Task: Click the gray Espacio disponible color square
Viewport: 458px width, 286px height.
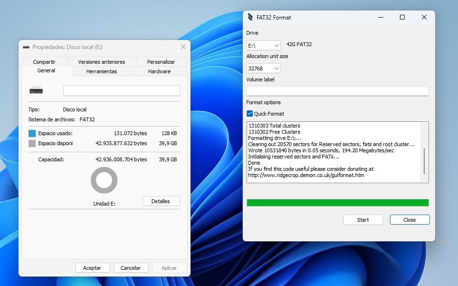Action: pos(32,143)
